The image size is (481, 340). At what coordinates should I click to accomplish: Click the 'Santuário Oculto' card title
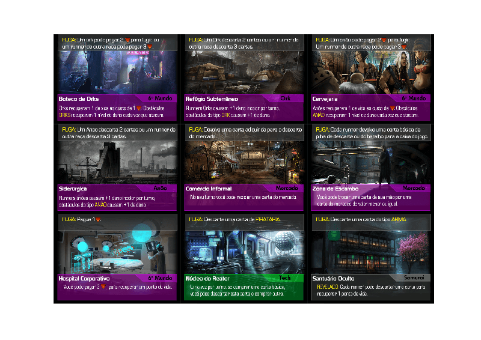click(333, 279)
